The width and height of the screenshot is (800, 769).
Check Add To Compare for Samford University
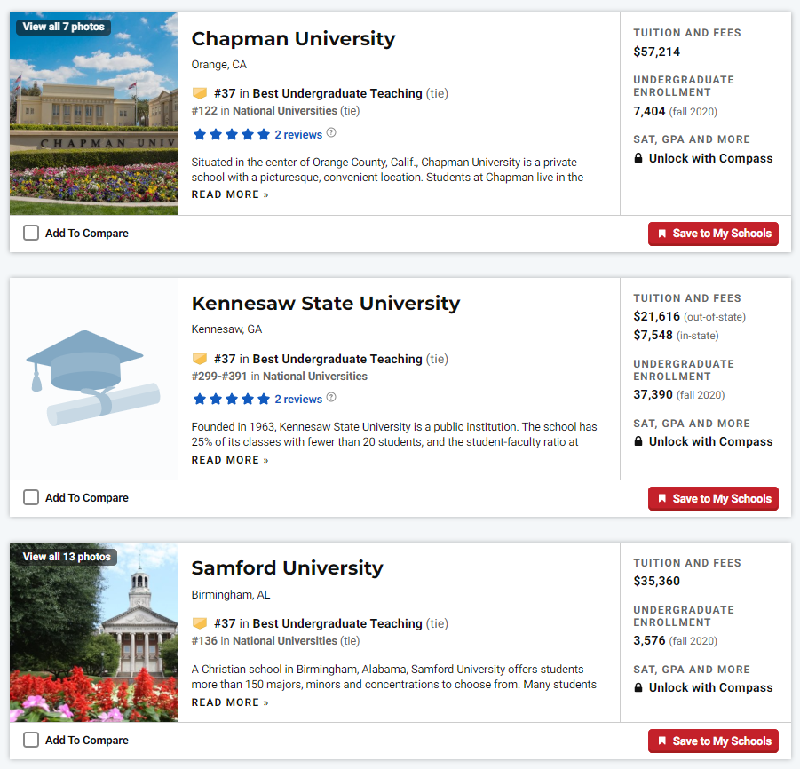click(x=31, y=740)
